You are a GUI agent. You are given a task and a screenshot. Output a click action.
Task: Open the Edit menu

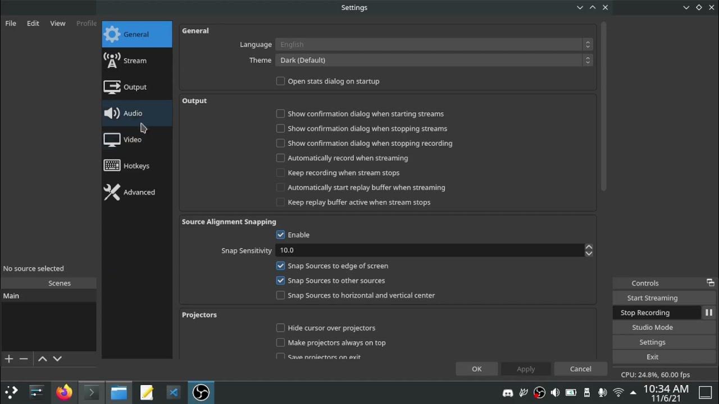[33, 23]
